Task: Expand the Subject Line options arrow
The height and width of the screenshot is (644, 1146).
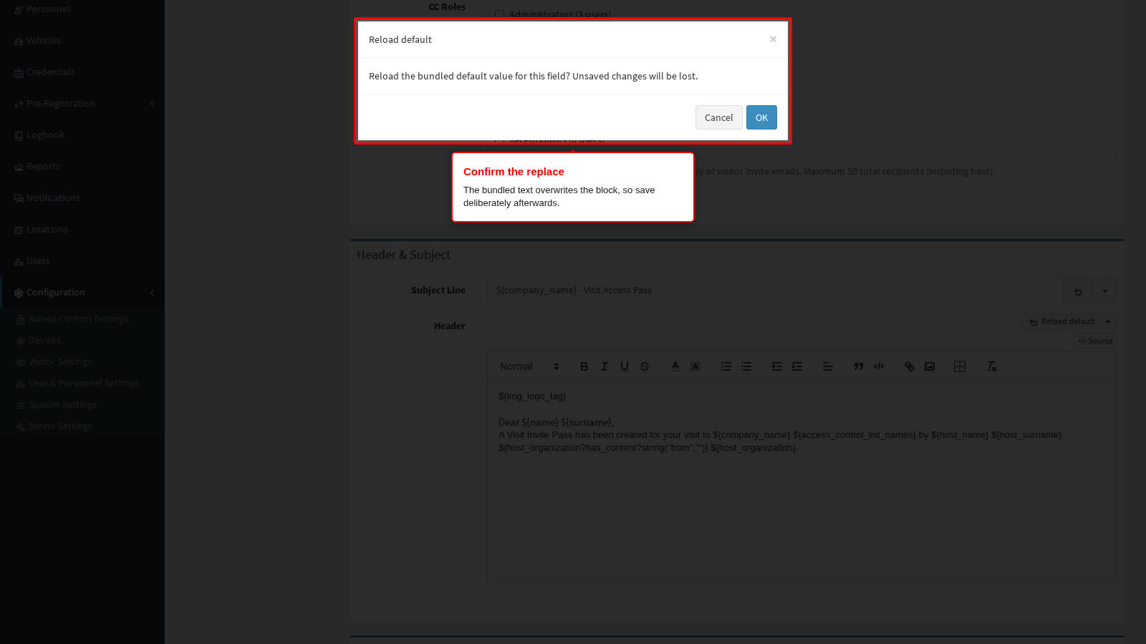Action: pos(1105,291)
